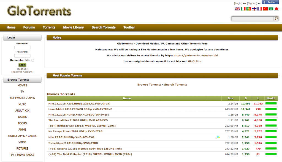Screen dimensions: 282x162
Task: Open Search Torrents in the navigation bar
Action: coord(104,27)
